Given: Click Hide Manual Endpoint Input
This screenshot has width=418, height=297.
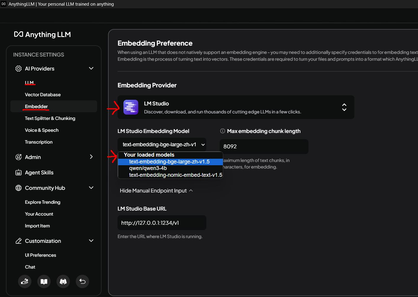Looking at the screenshot, I should coord(156,190).
